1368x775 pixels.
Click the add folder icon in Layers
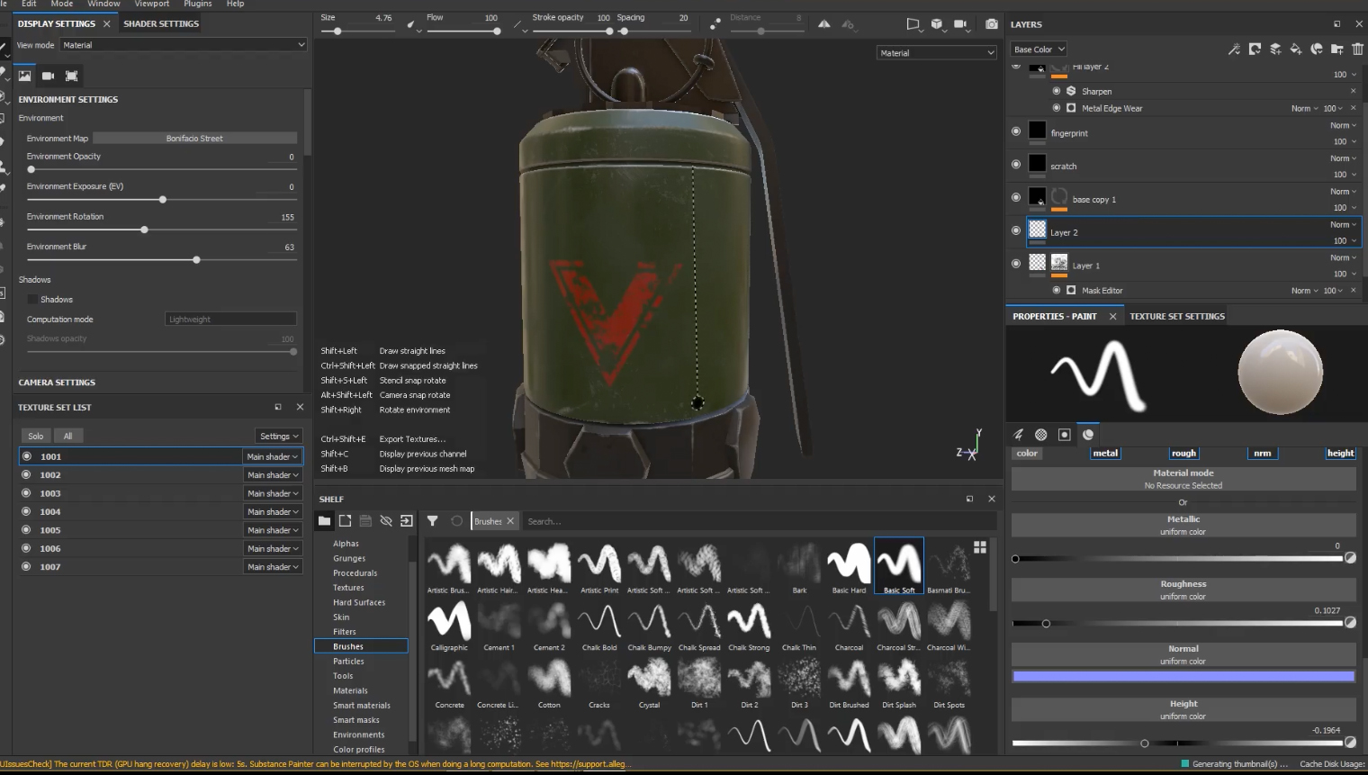click(x=1337, y=50)
